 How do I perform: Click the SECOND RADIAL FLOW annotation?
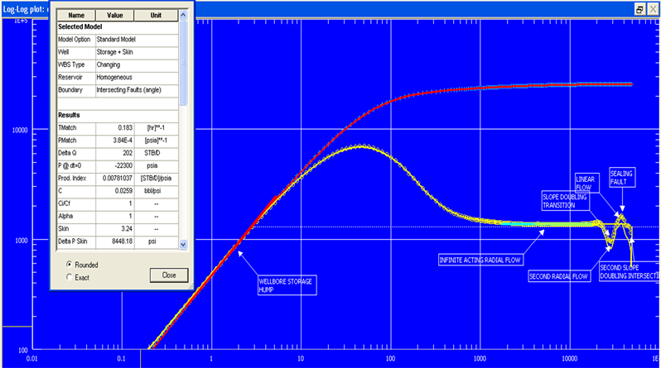559,276
